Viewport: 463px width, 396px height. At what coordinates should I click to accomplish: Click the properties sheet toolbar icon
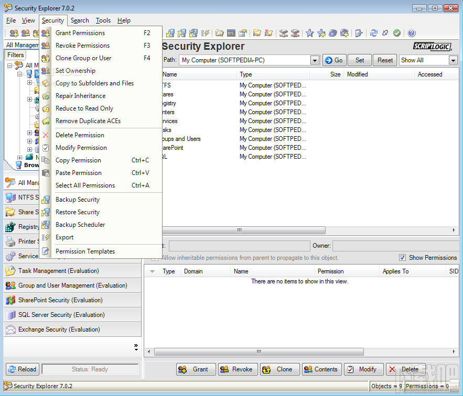(242, 33)
